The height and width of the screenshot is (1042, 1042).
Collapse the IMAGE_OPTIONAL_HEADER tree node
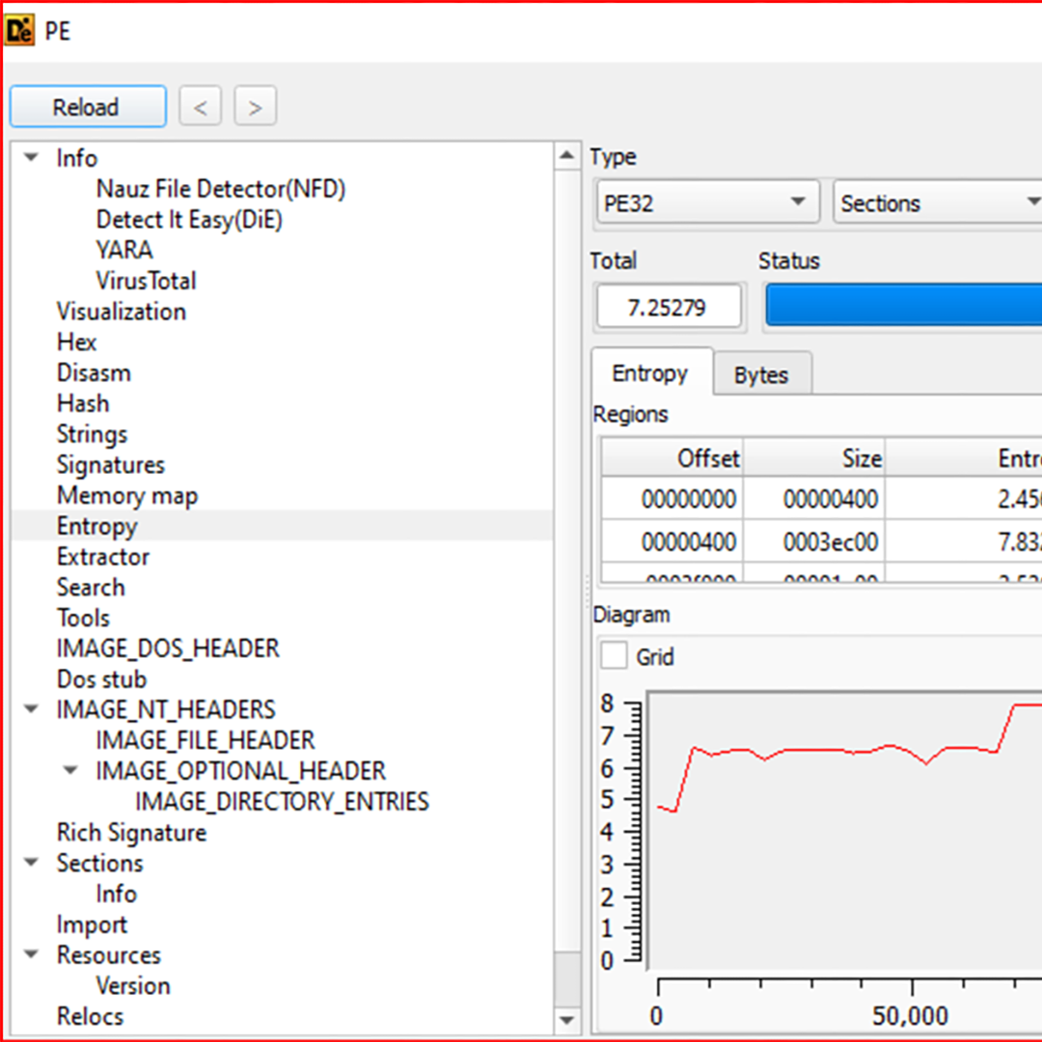(x=70, y=771)
